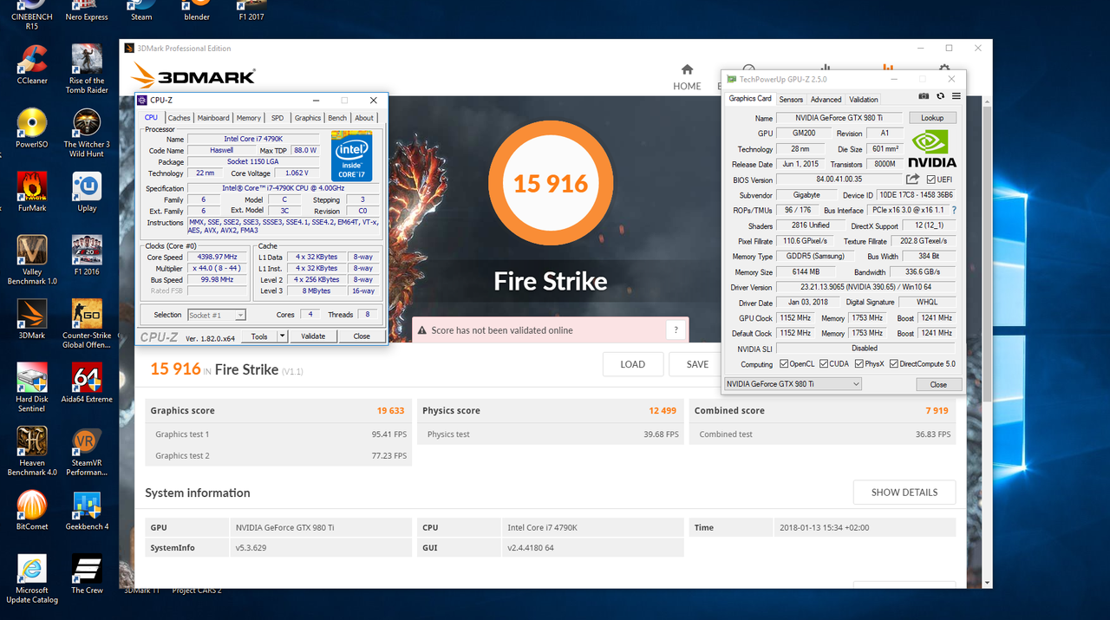Click the GPU-Z refresh icon
Image resolution: width=1110 pixels, height=620 pixels.
coord(940,96)
